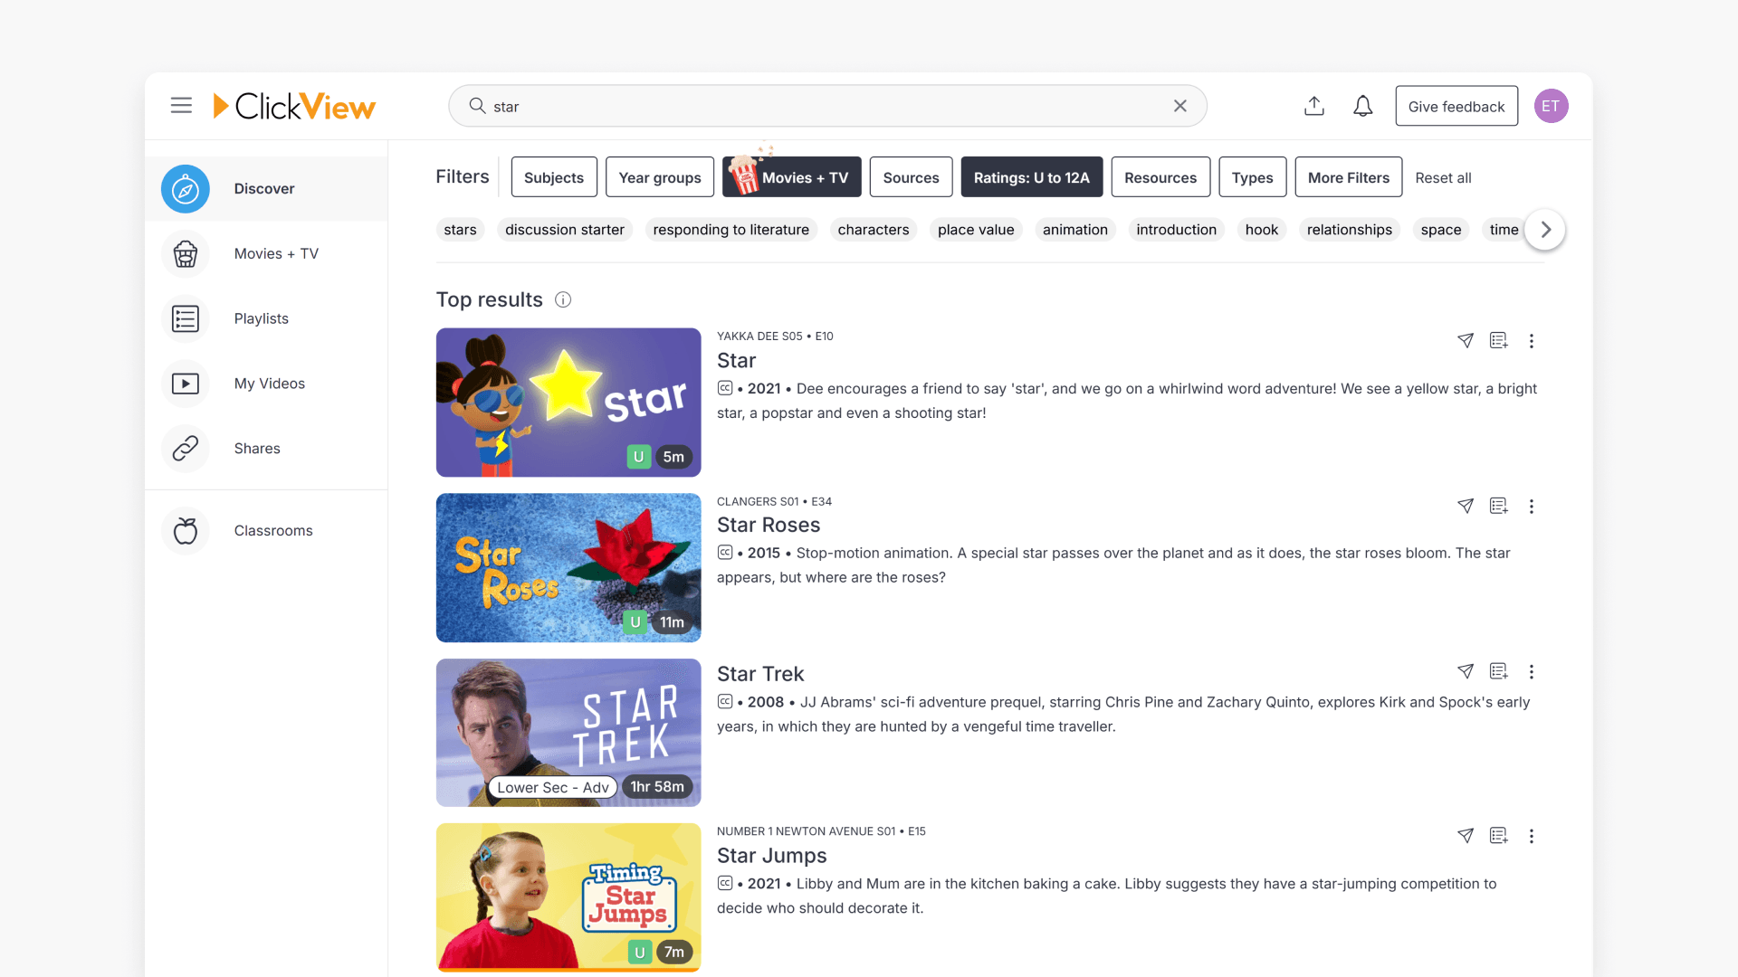Image resolution: width=1738 pixels, height=977 pixels.
Task: Open Classrooms from the sidebar
Action: [272, 531]
